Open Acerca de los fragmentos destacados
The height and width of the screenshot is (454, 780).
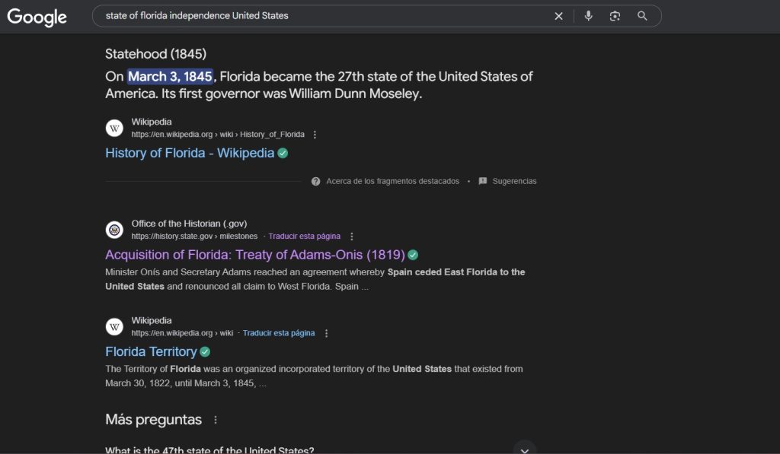point(392,181)
